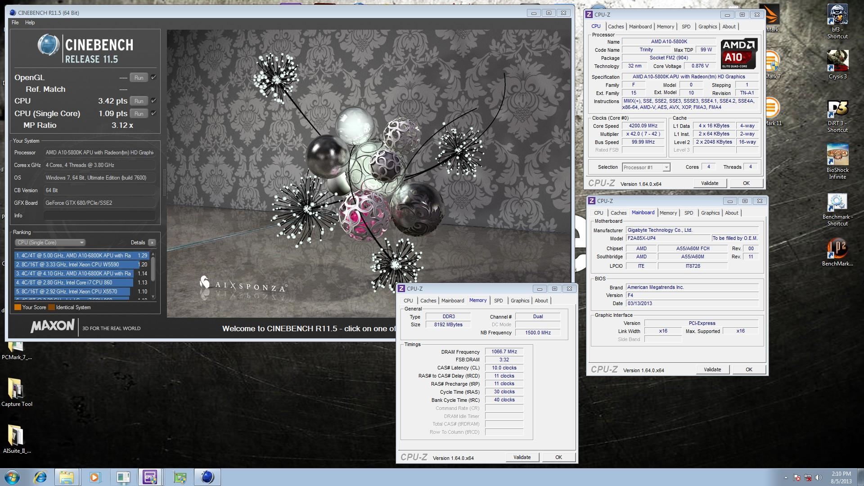Switch to Graphics tab in the CPU-Z Mainboard window
The width and height of the screenshot is (864, 486).
tap(710, 213)
